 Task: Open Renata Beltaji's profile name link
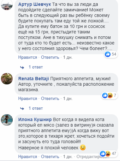(x=33, y=79)
